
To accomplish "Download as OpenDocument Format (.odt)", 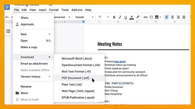I will pyautogui.click(x=79, y=65).
